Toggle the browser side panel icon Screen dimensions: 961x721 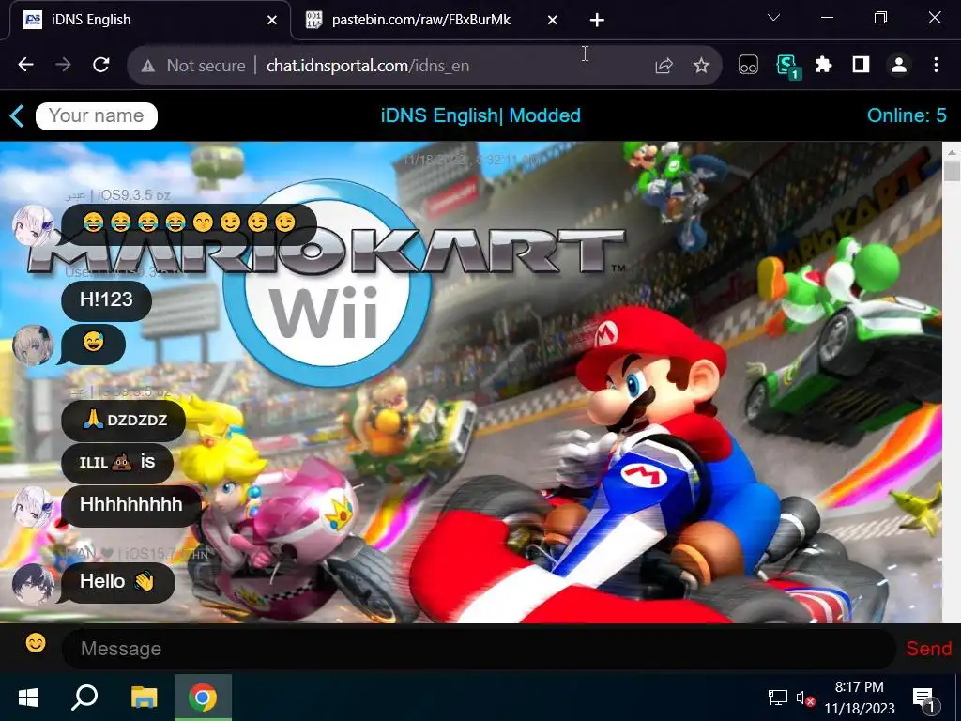[x=862, y=65]
